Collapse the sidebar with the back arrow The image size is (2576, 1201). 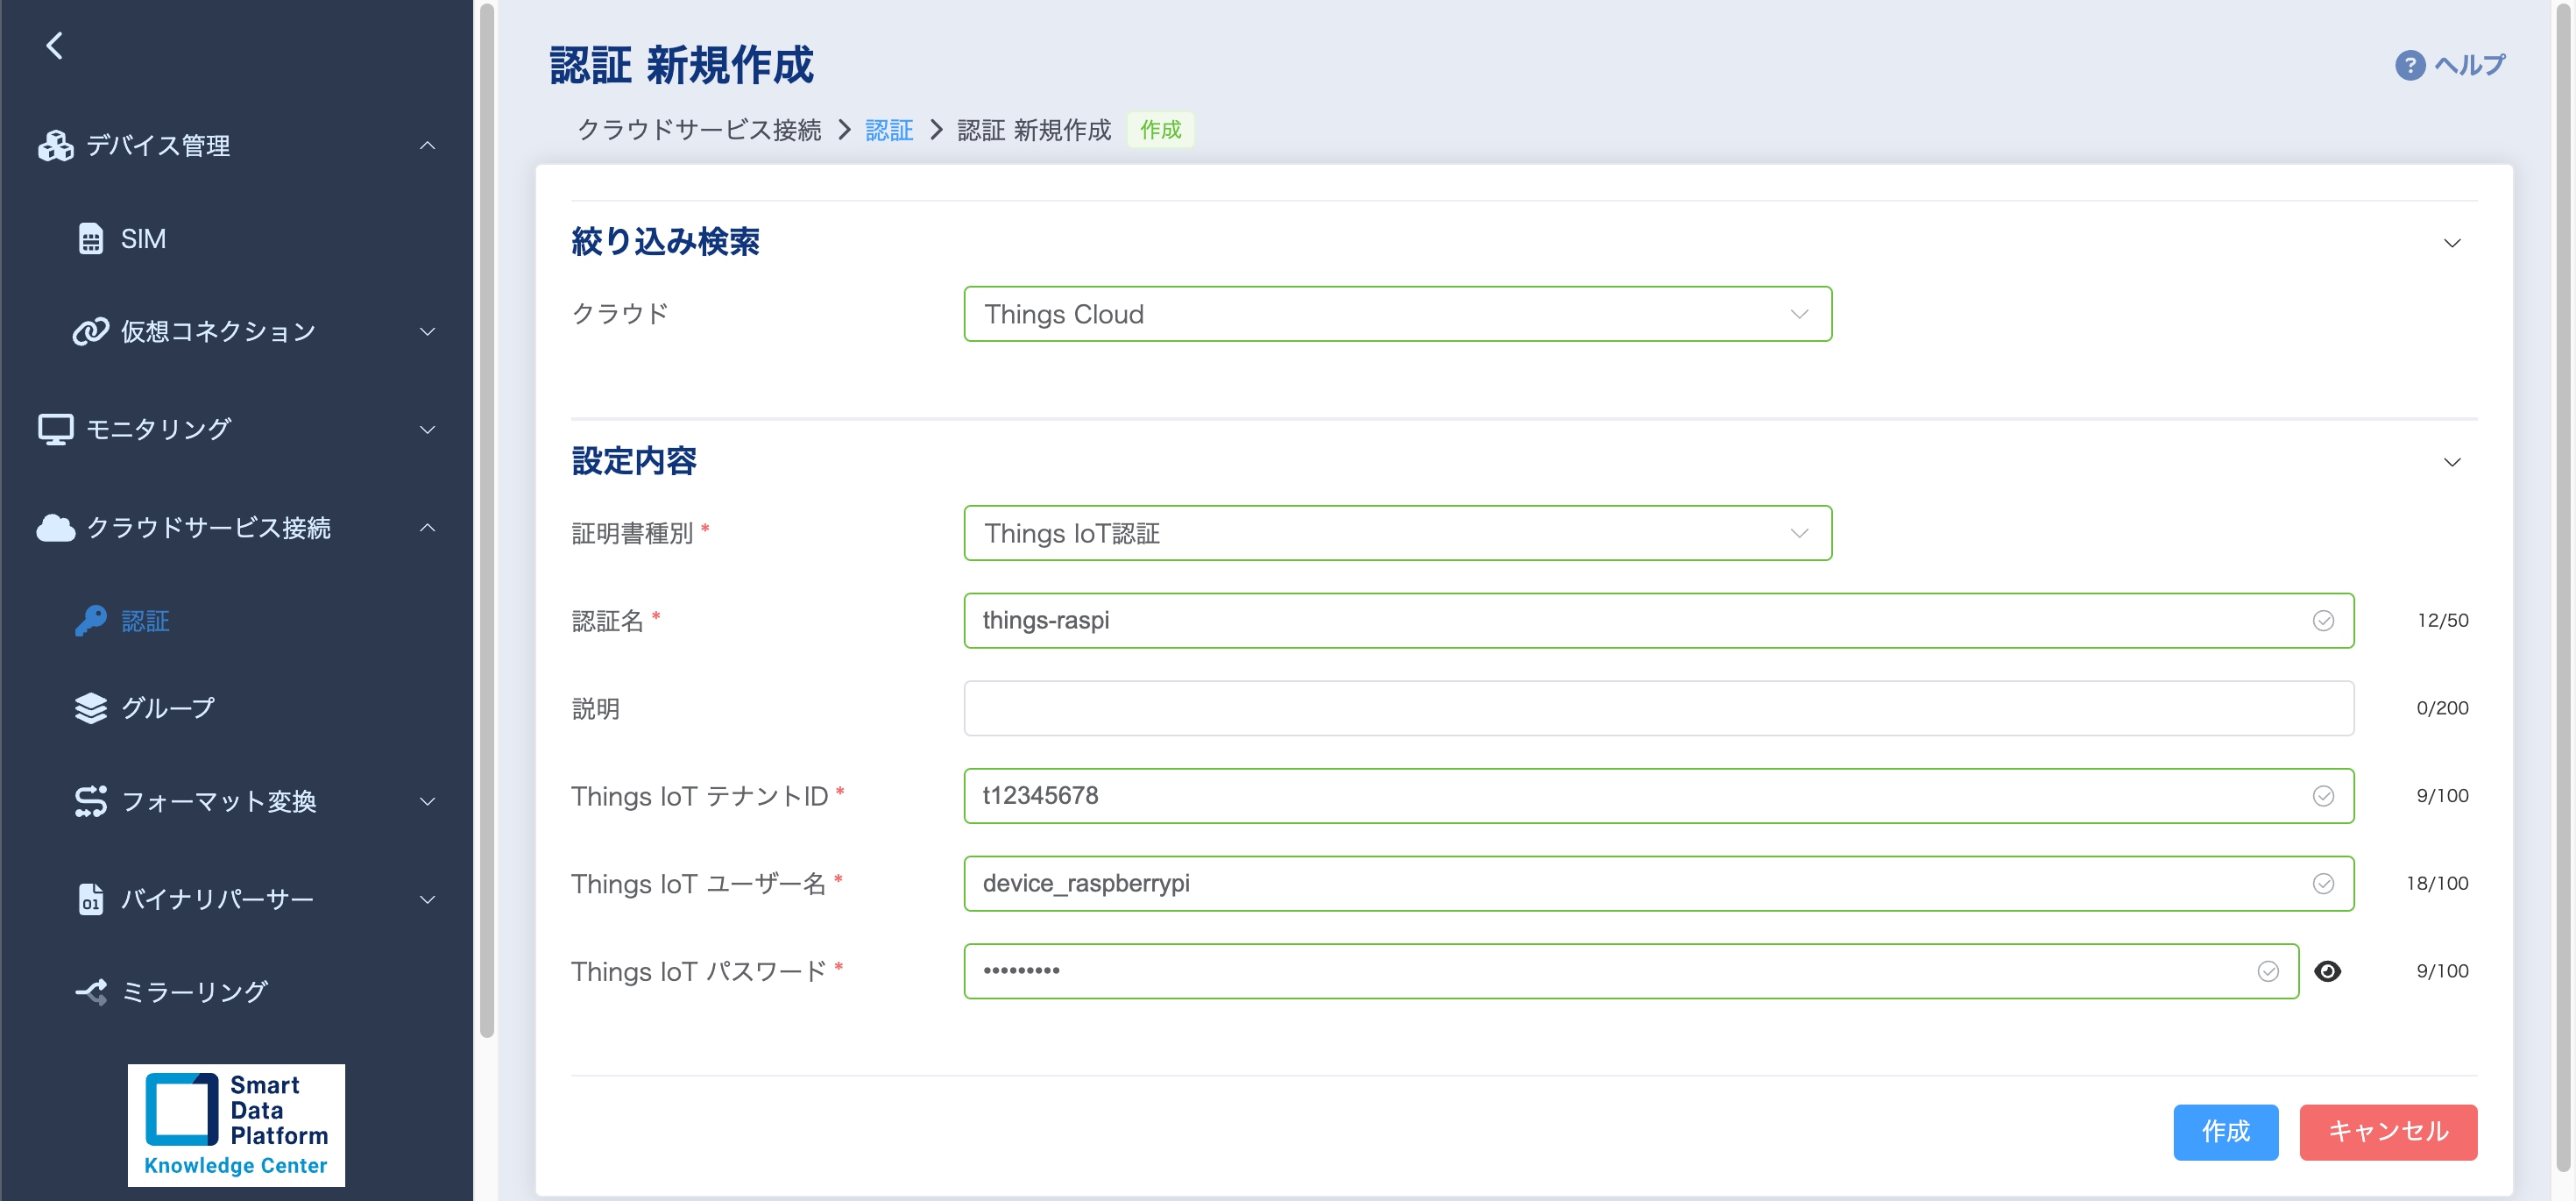55,45
